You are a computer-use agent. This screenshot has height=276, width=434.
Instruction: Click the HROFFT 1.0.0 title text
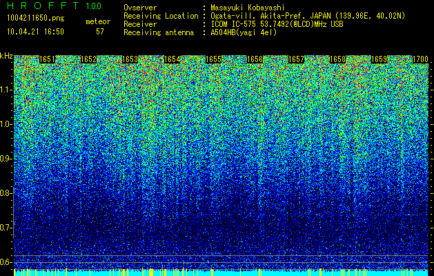pyautogui.click(x=55, y=6)
